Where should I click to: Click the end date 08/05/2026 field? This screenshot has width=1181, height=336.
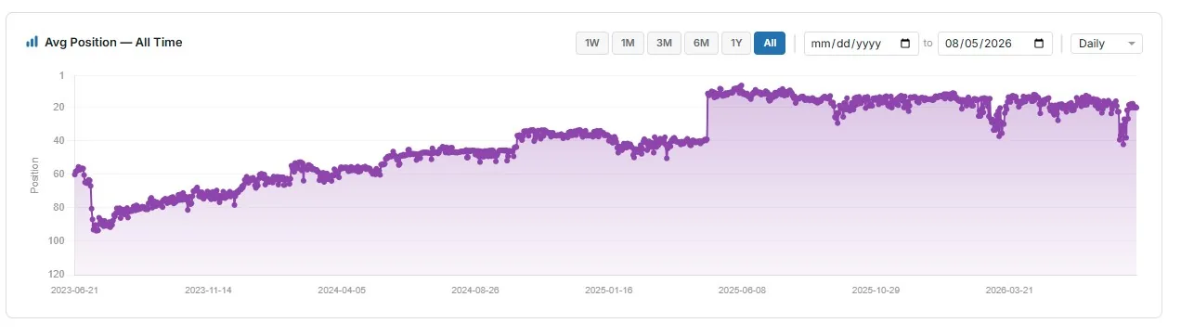(x=995, y=44)
